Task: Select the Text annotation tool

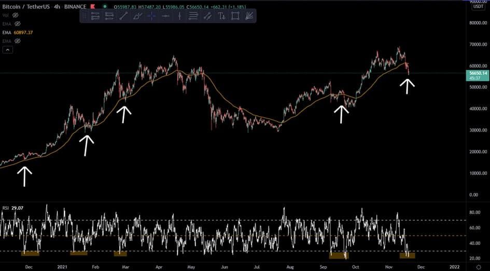Action: click(x=221, y=16)
